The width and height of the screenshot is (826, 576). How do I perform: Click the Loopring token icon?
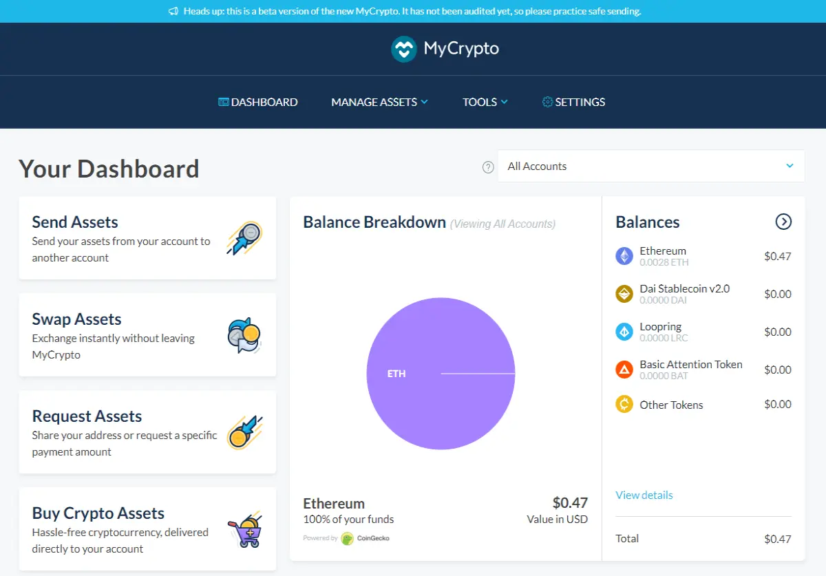pyautogui.click(x=624, y=332)
